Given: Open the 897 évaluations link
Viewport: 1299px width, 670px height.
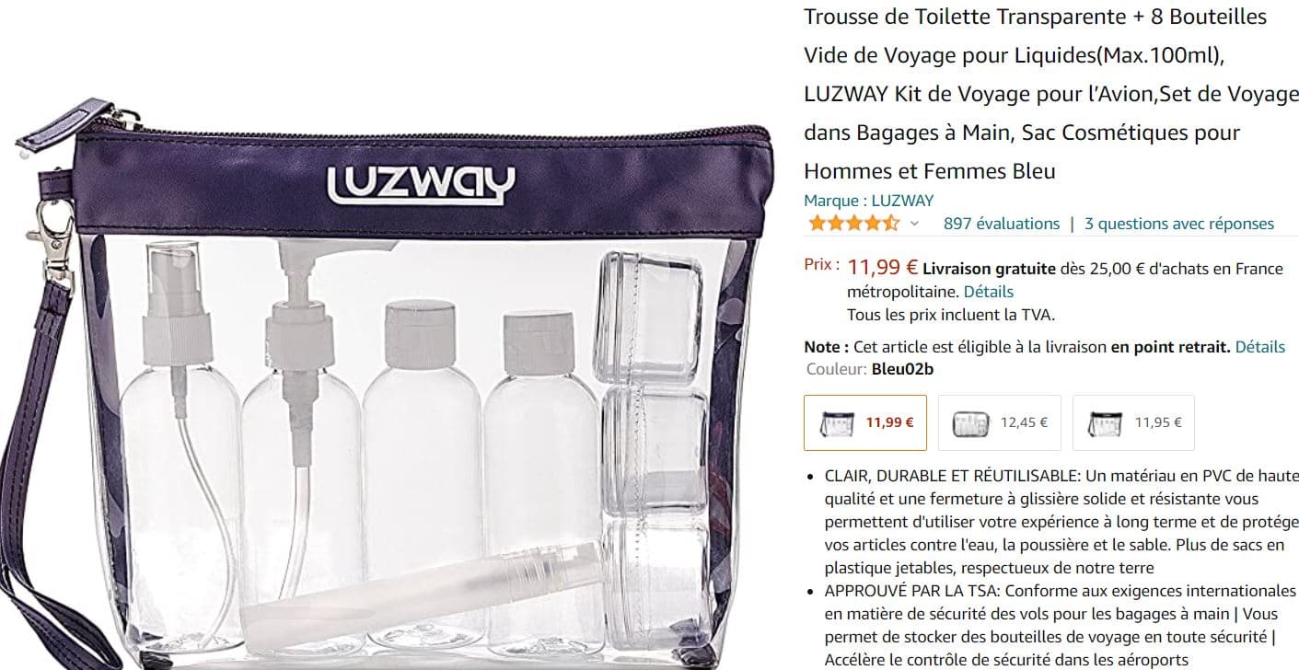Looking at the screenshot, I should pyautogui.click(x=1002, y=224).
